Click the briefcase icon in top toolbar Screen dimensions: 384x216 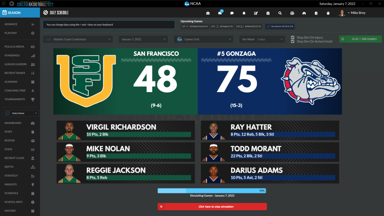(208, 13)
